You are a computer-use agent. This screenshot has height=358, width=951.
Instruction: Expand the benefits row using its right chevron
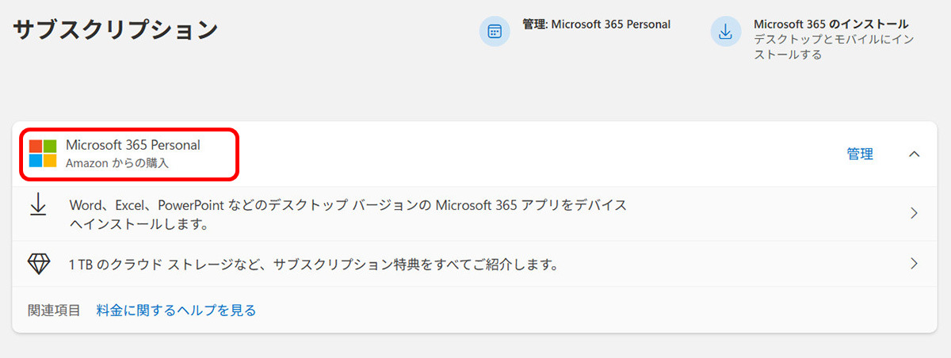(x=914, y=264)
